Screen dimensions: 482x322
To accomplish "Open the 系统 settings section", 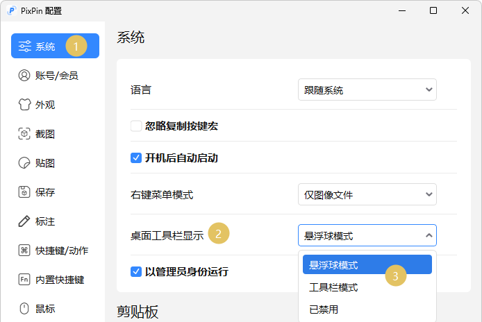I will tap(55, 46).
